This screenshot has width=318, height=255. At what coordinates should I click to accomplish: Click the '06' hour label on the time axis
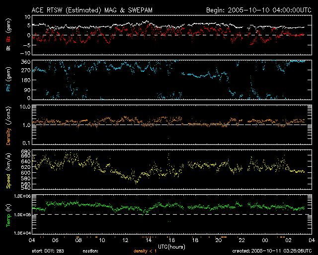click(55, 241)
